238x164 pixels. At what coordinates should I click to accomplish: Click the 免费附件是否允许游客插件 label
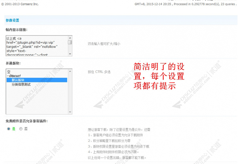coord(26,121)
